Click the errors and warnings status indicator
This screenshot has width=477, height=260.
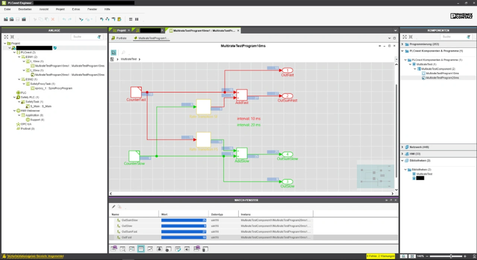tap(380, 256)
